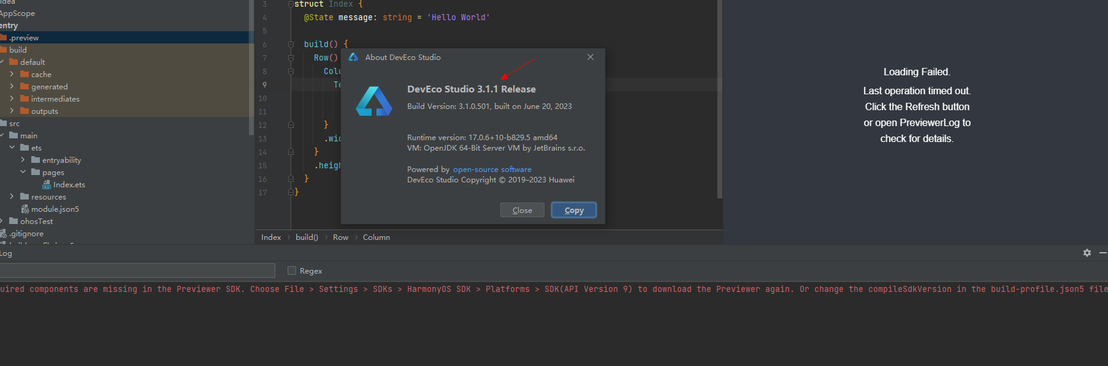
Task: Close the About DevEco Studio dialog
Action: 590,57
